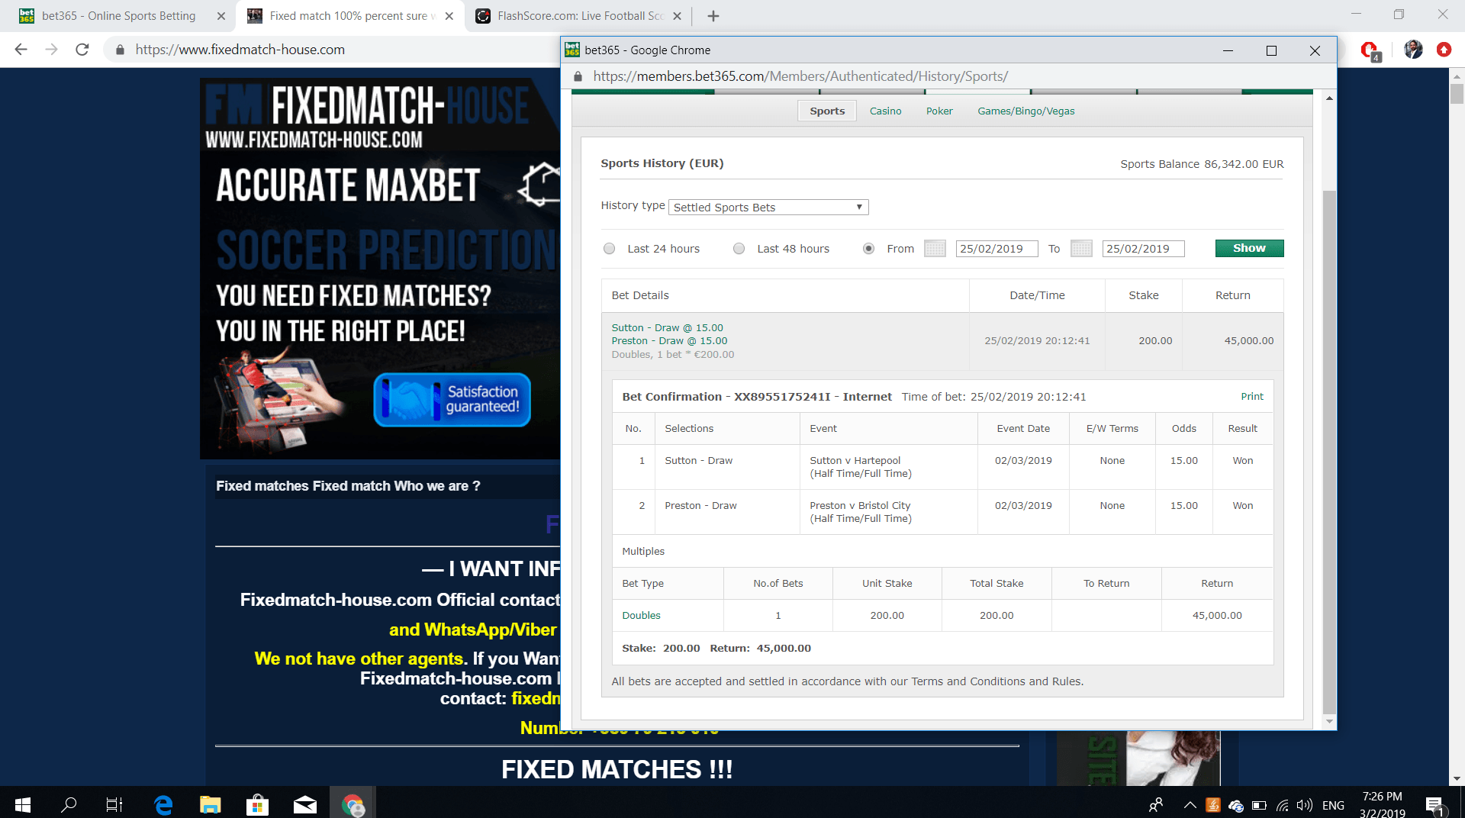The width and height of the screenshot is (1465, 818).
Task: Click the green Show button
Action: [1249, 248]
